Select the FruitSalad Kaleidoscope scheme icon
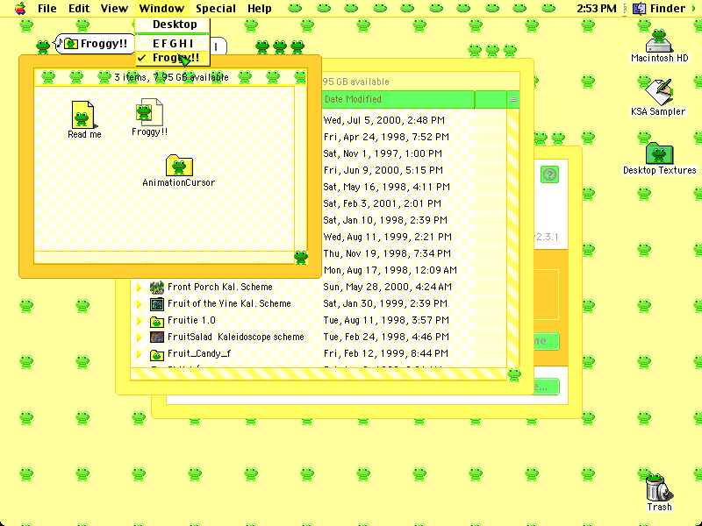 pos(157,338)
